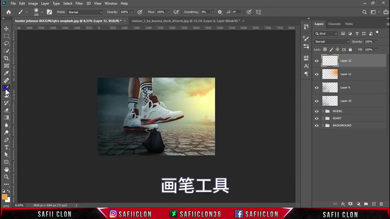Click symmetry paint butterfly icon
The image size is (390, 219).
pos(258,12)
